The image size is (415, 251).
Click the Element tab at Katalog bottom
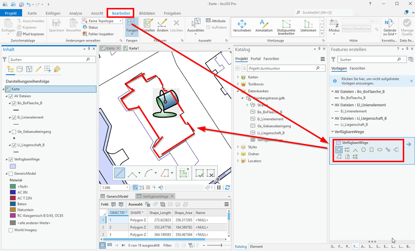click(256, 246)
